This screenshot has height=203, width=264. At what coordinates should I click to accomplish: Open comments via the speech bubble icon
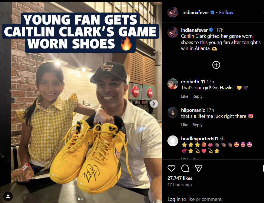click(x=185, y=168)
